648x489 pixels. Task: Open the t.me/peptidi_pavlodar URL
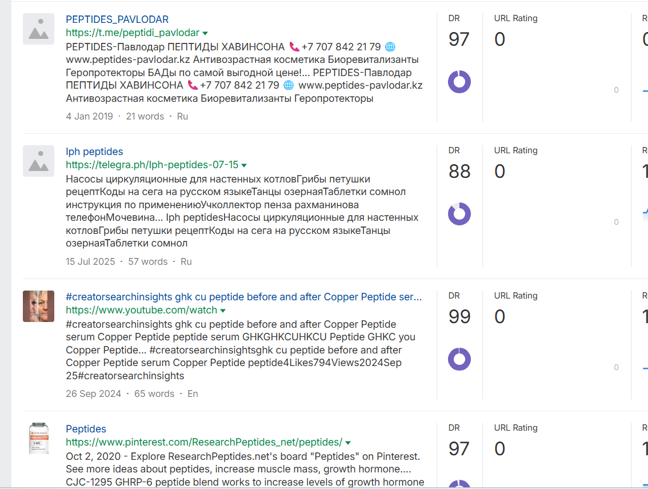point(132,33)
